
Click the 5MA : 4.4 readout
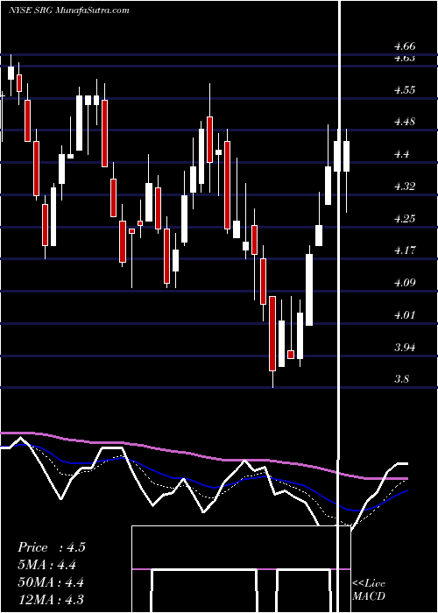click(46, 565)
